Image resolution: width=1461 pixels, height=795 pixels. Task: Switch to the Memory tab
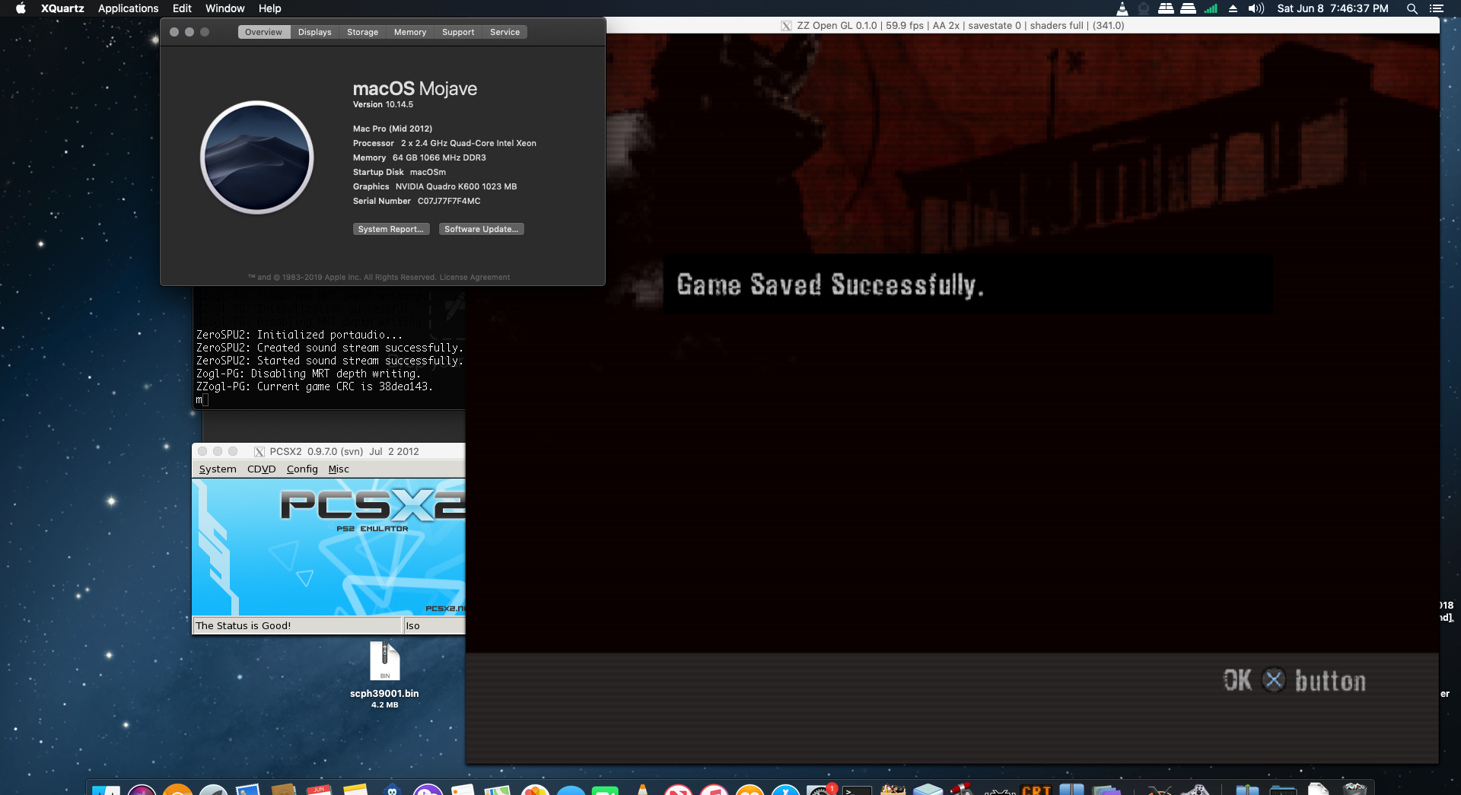tap(409, 32)
